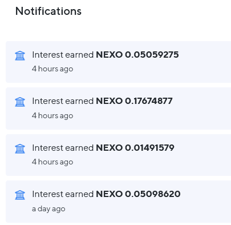The width and height of the screenshot is (231, 225).
Task: Click 'a day ago' timestamp on last notification
Action: tap(48, 209)
